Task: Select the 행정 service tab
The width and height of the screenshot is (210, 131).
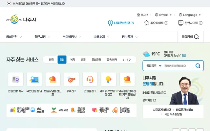Action: pos(51,60)
